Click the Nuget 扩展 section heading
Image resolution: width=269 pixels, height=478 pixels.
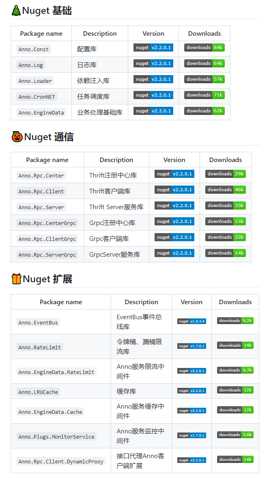tap(47, 279)
